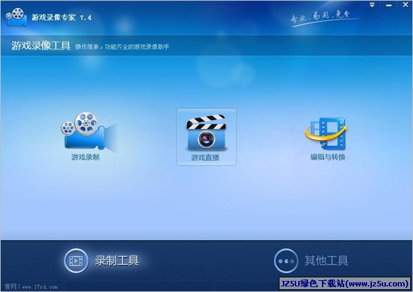Click the 游戏直播 label text
This screenshot has height=292, width=413.
(x=205, y=157)
